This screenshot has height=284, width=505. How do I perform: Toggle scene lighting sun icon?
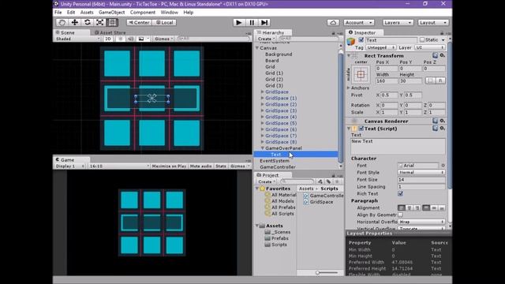point(120,39)
